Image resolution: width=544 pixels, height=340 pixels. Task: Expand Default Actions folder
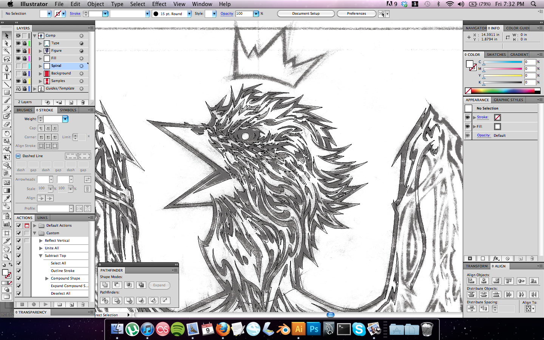(x=35, y=226)
